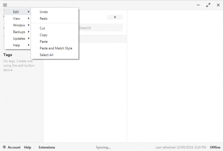Image resolution: width=223 pixels, height=151 pixels.
Task: Select Paste in Edit submenu
Action: 55,42
